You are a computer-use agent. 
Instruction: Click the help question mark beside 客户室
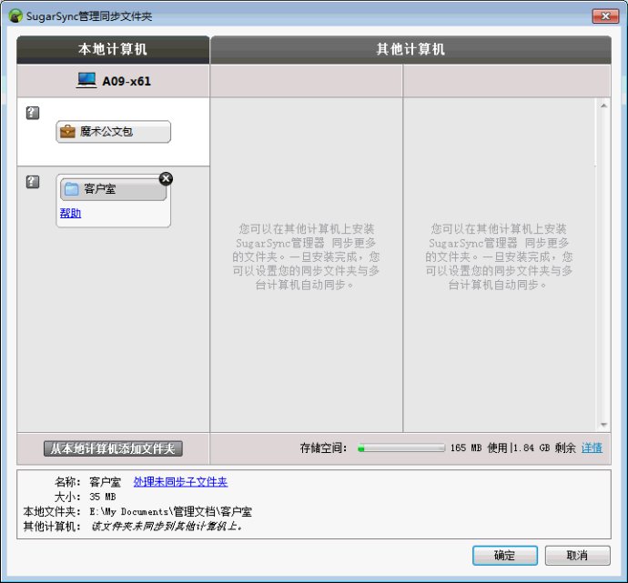pos(33,182)
